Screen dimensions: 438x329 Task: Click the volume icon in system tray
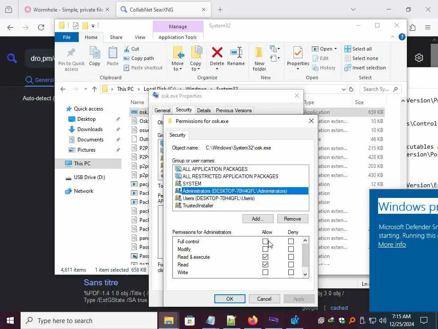(x=383, y=320)
